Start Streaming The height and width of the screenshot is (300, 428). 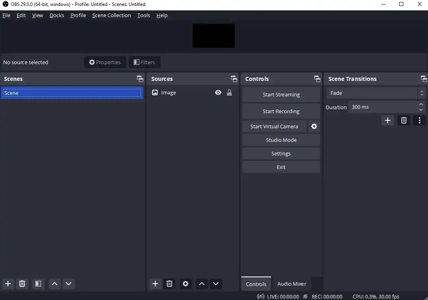click(x=281, y=94)
